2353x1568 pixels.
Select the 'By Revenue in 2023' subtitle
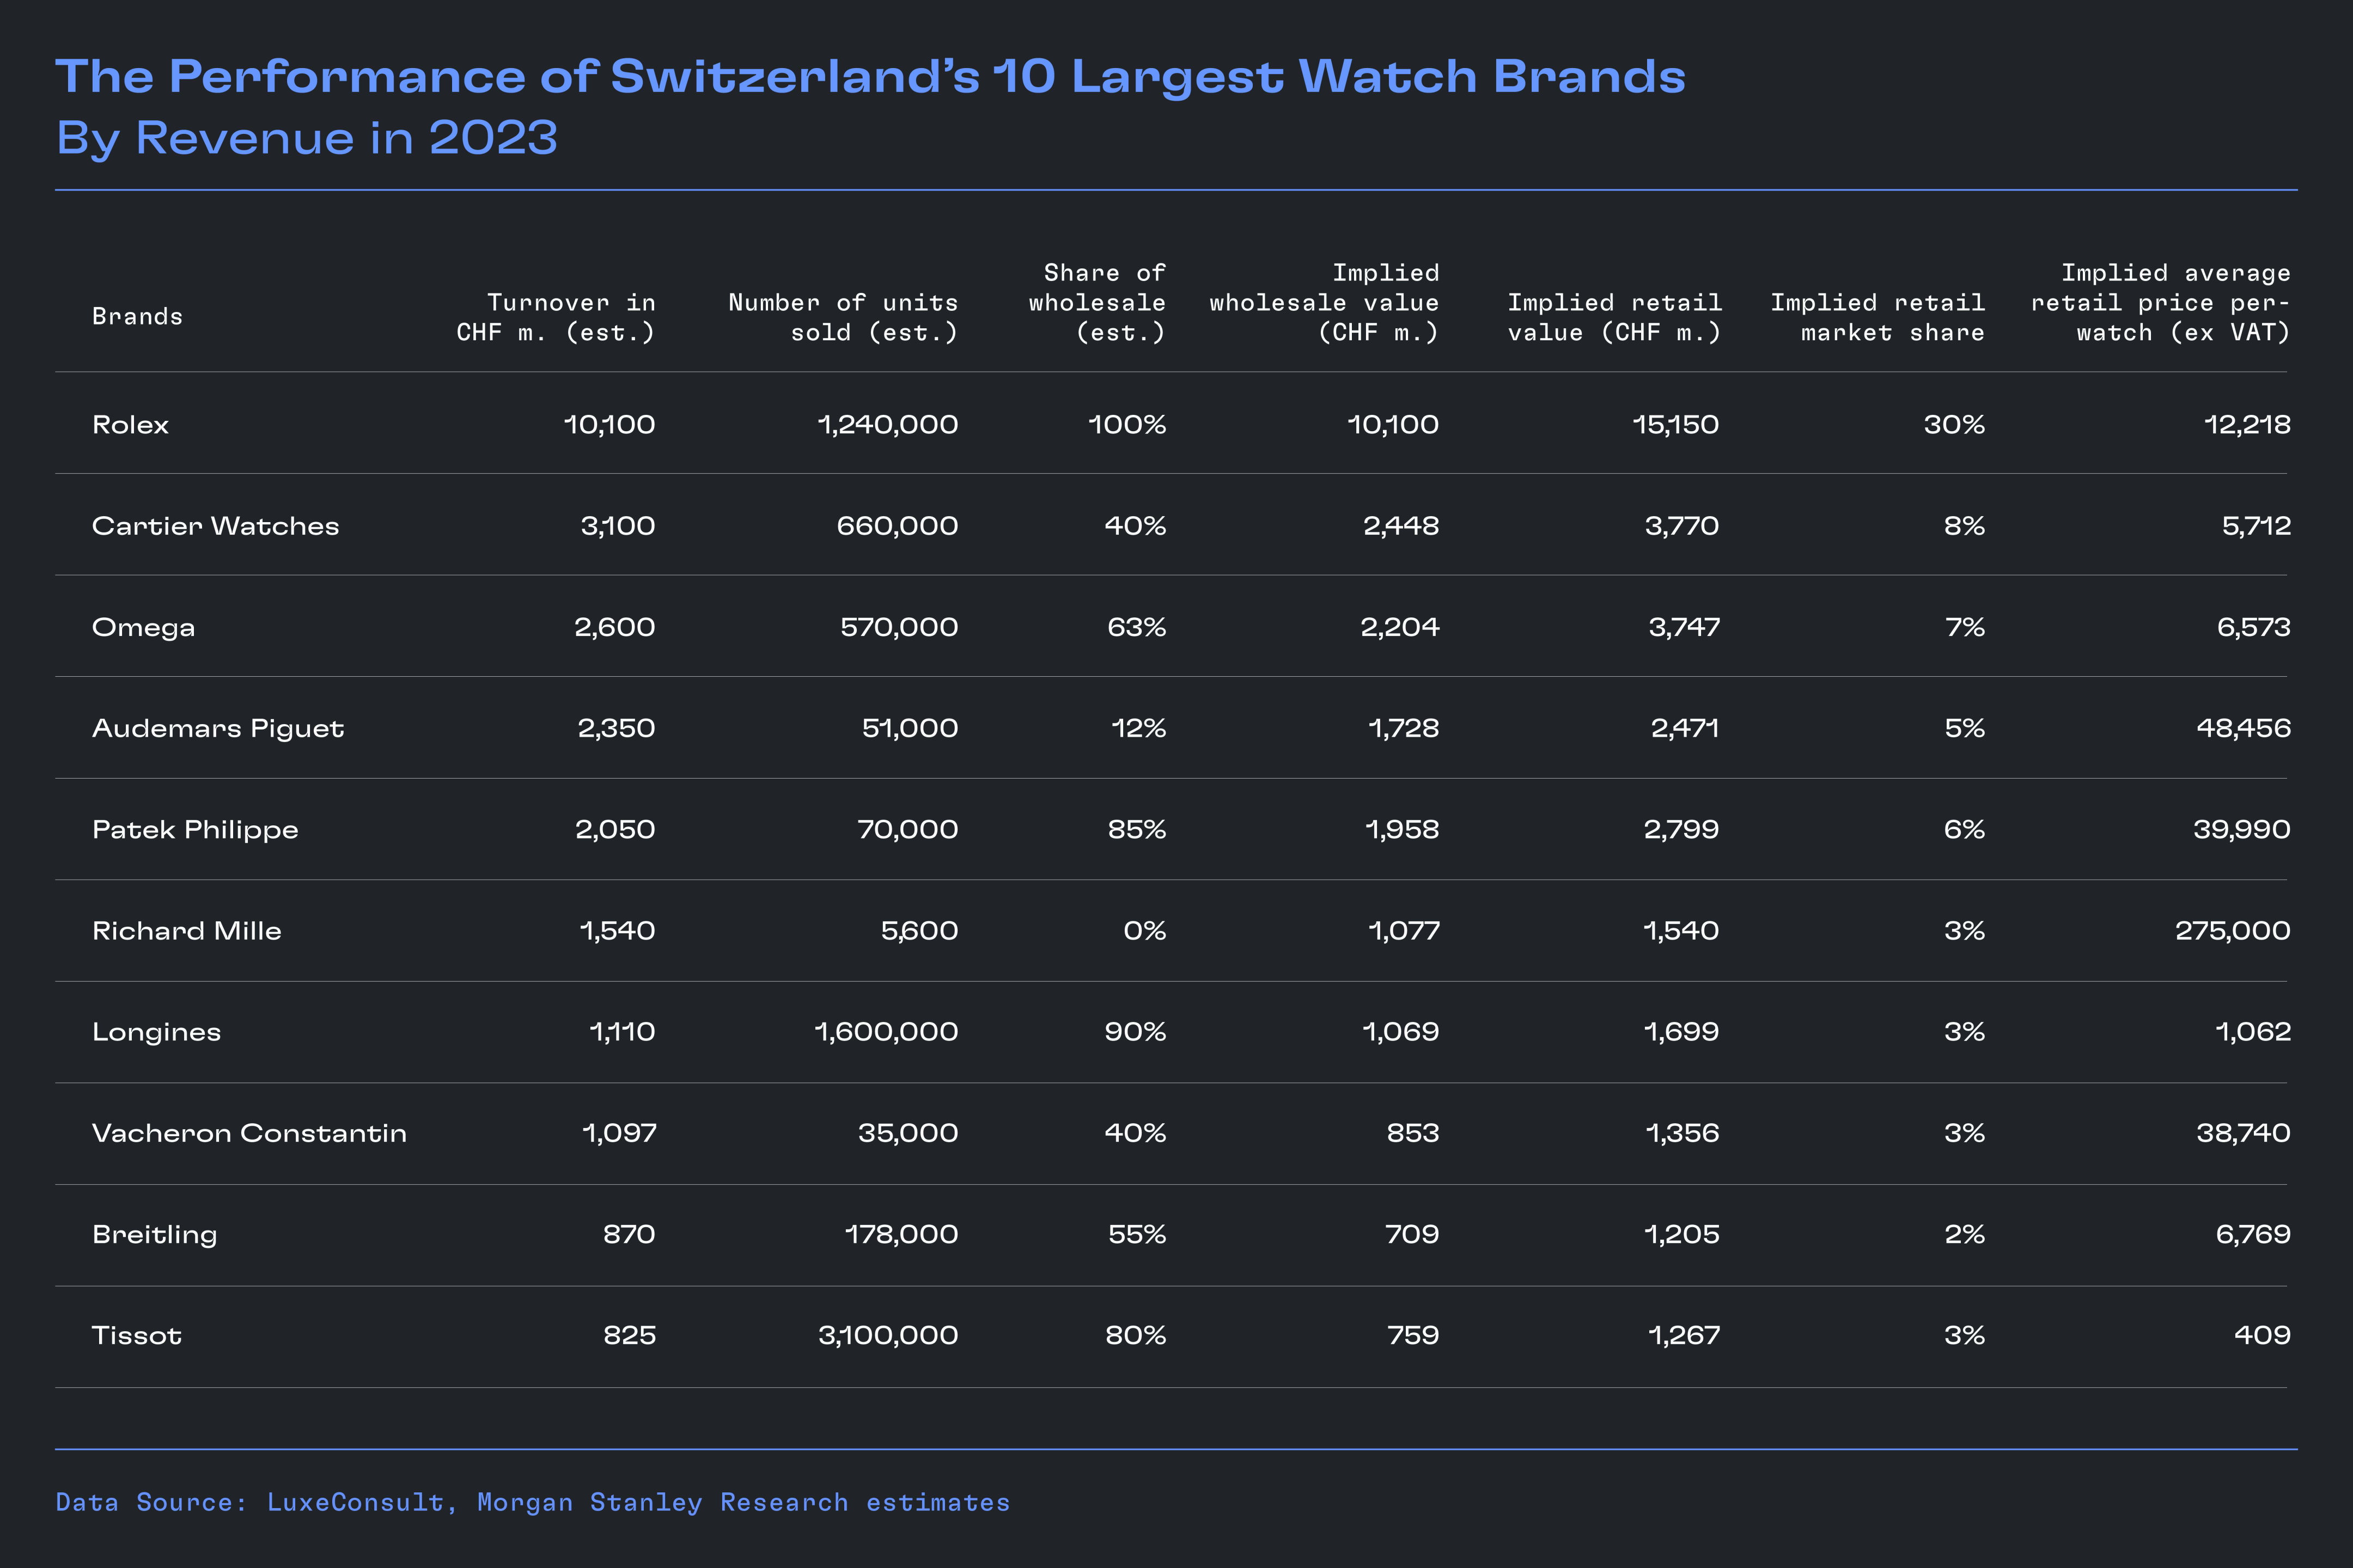tap(306, 138)
